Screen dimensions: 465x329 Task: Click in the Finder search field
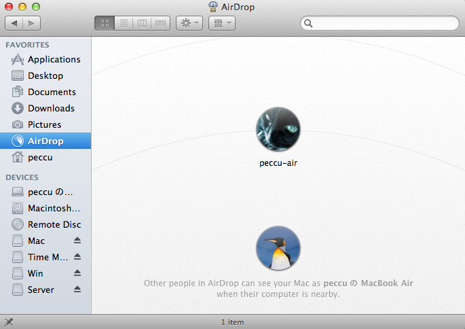click(x=379, y=23)
